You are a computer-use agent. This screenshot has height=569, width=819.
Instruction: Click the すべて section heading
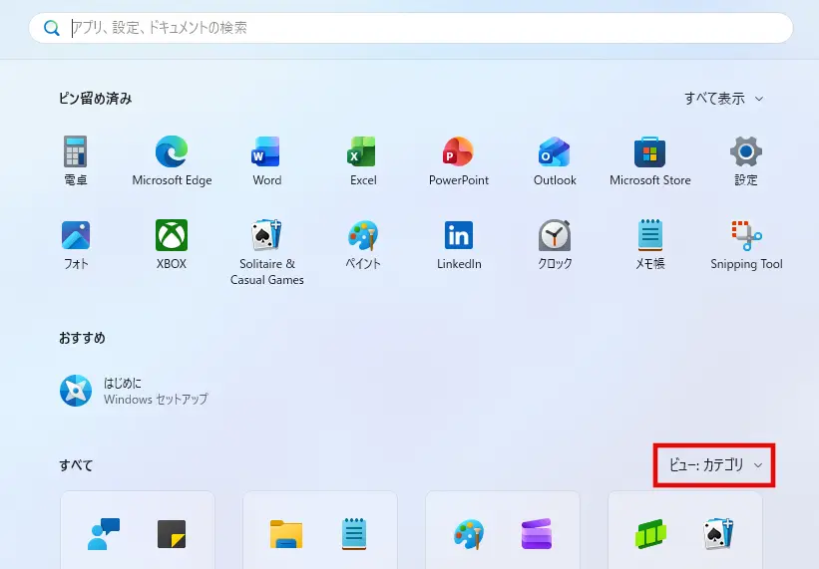point(76,465)
